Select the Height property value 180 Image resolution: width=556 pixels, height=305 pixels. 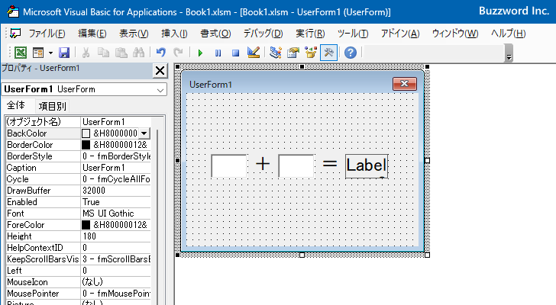[x=115, y=236]
